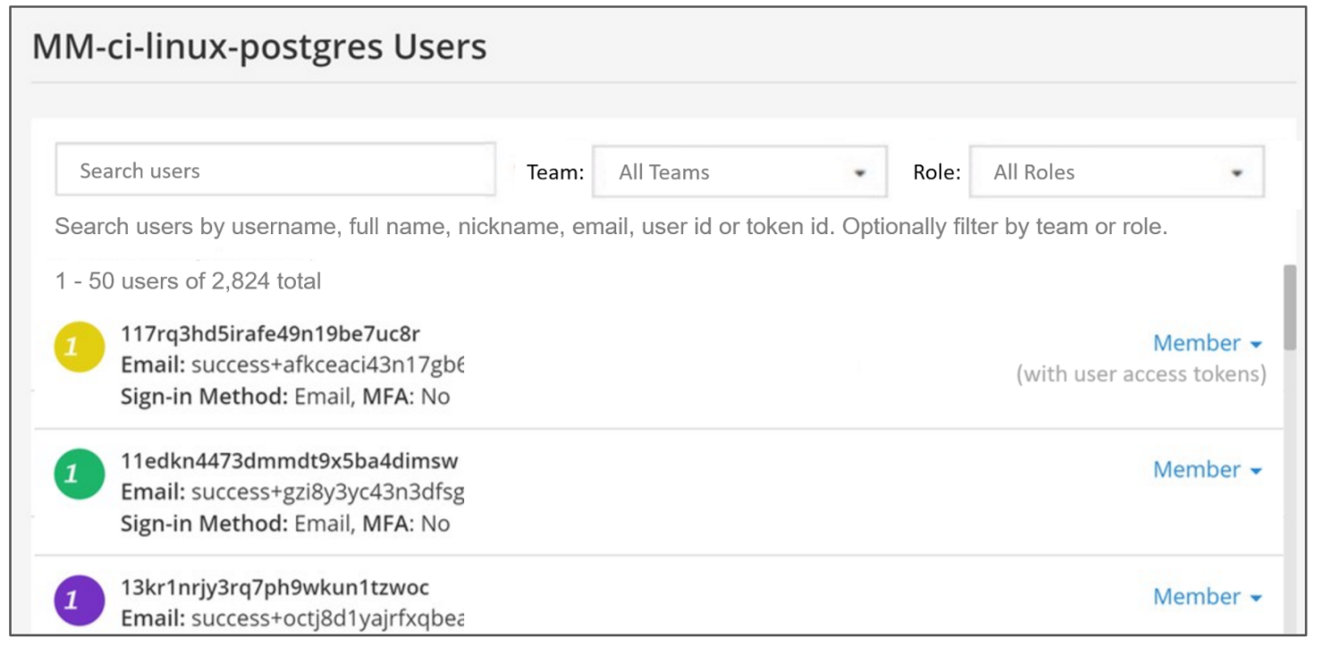This screenshot has height=647, width=1320.
Task: Select username 117rq3hd5irafe49n19be7uc8r
Action: point(270,334)
